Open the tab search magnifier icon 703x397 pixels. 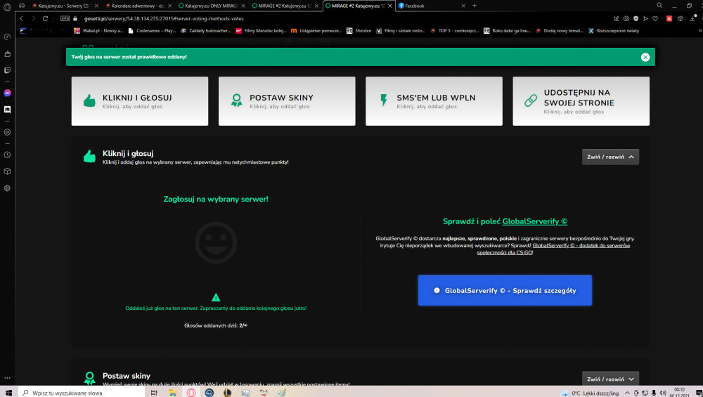659,6
